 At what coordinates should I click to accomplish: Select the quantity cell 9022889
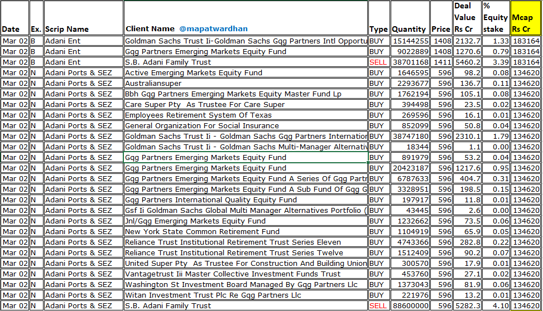click(x=410, y=51)
